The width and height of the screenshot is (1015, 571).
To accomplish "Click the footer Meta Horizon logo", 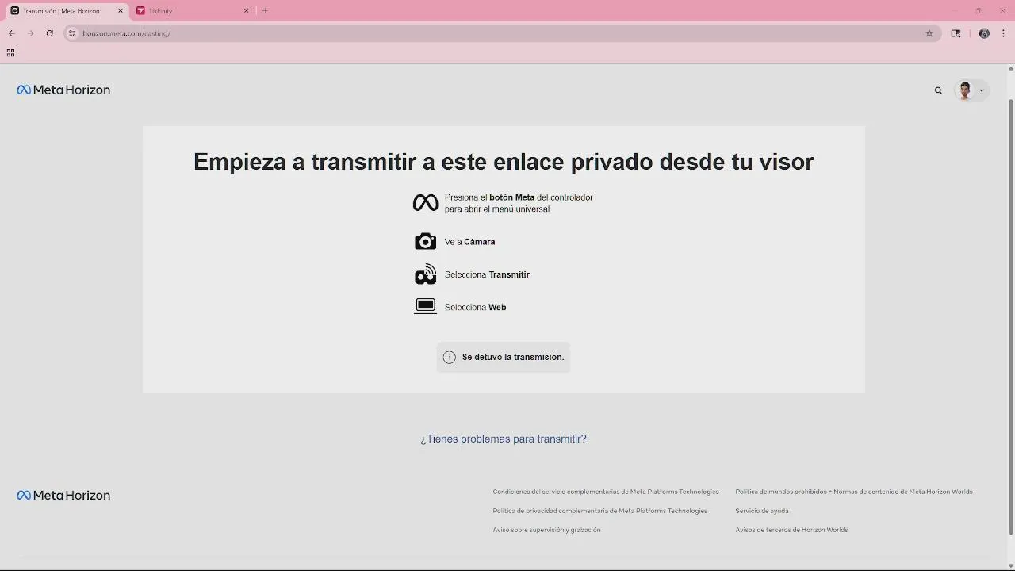I will point(63,496).
